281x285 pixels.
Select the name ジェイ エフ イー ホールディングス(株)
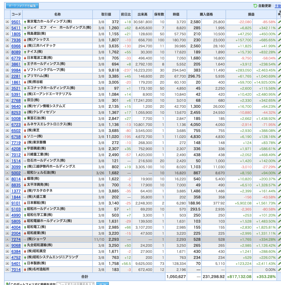click(59, 27)
